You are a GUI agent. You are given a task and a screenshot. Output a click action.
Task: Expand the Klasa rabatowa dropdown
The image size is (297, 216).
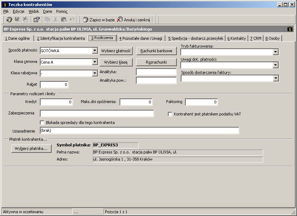pyautogui.click(x=95, y=73)
